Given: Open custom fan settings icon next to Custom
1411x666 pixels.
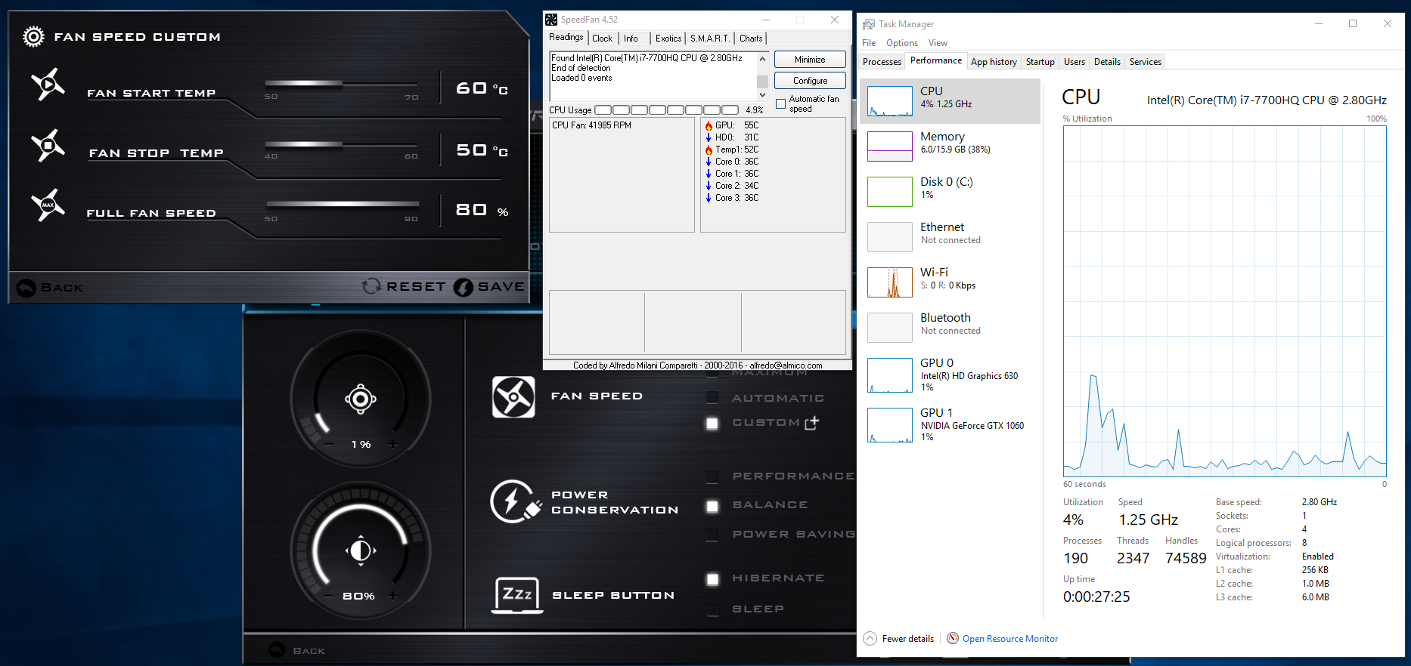Looking at the screenshot, I should point(811,423).
